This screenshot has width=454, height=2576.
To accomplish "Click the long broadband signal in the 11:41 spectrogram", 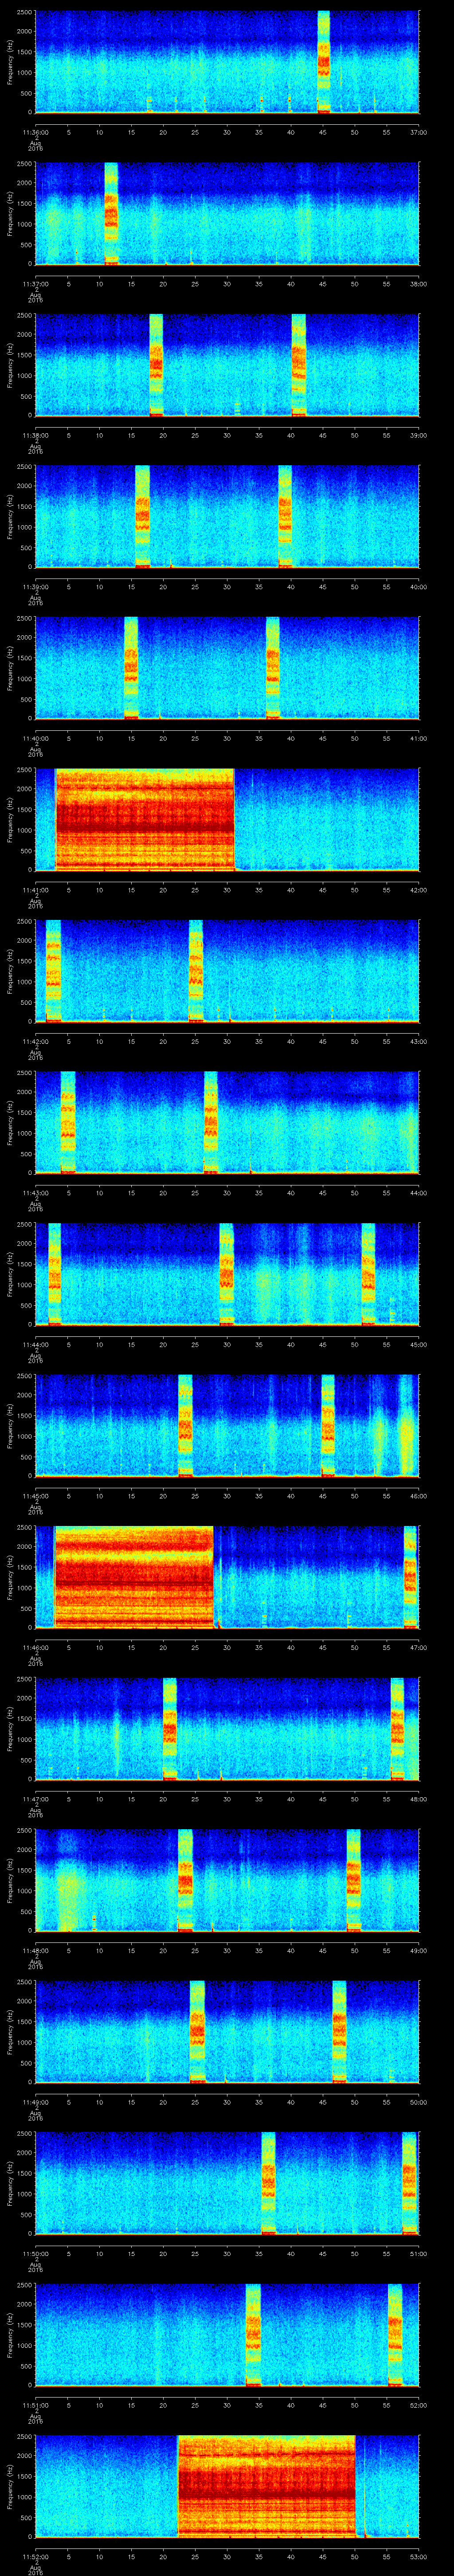I will 145,818.
